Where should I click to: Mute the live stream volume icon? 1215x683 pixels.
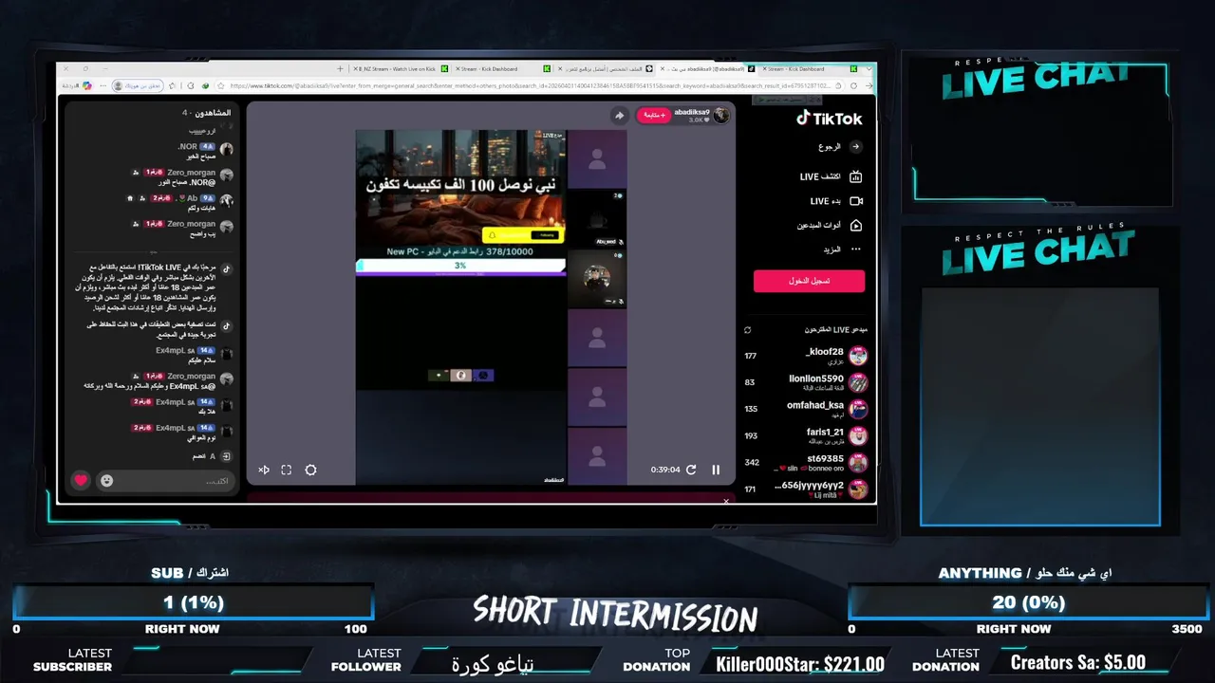[264, 470]
